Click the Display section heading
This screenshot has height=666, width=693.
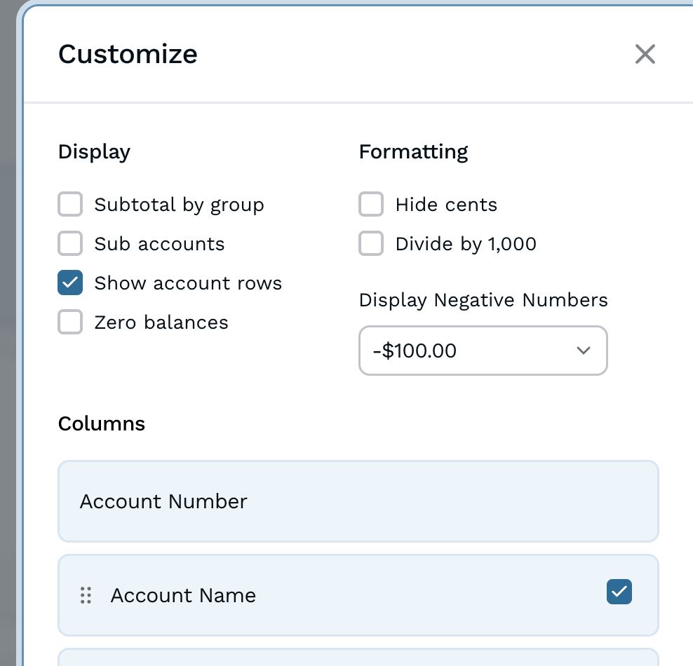point(94,151)
